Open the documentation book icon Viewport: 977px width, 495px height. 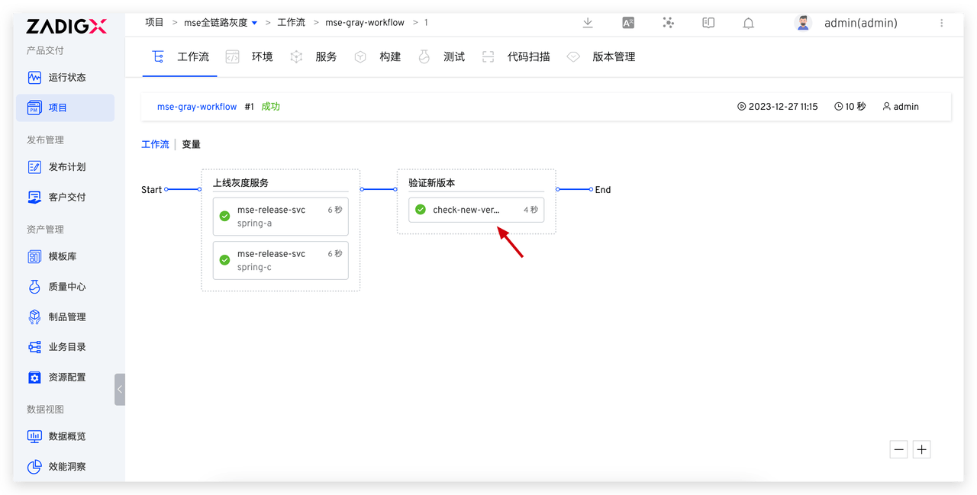pyautogui.click(x=708, y=23)
